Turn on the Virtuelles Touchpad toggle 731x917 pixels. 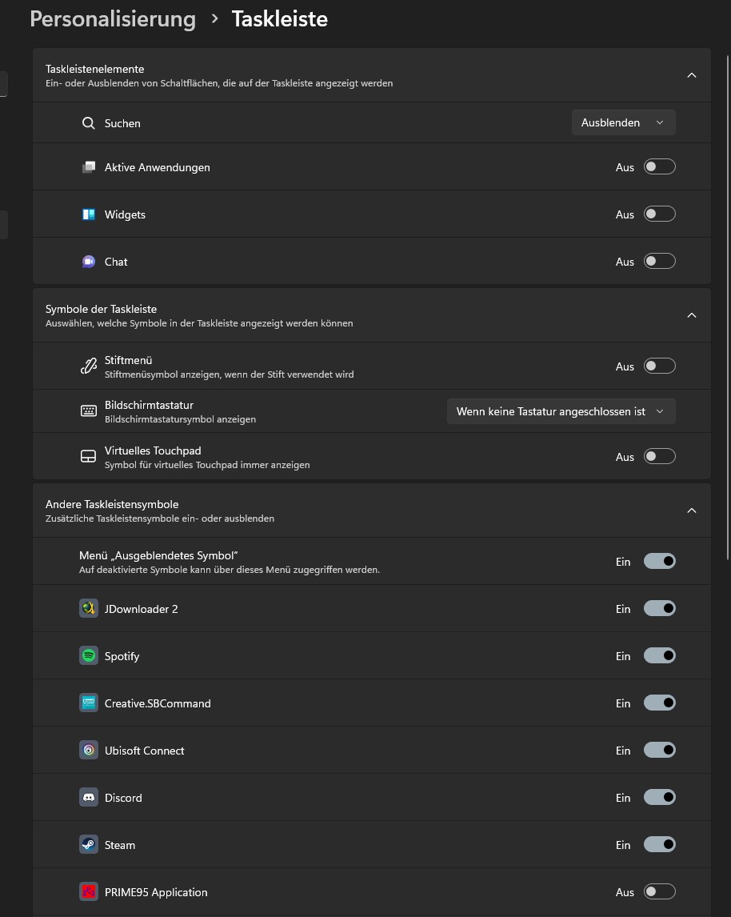(660, 457)
